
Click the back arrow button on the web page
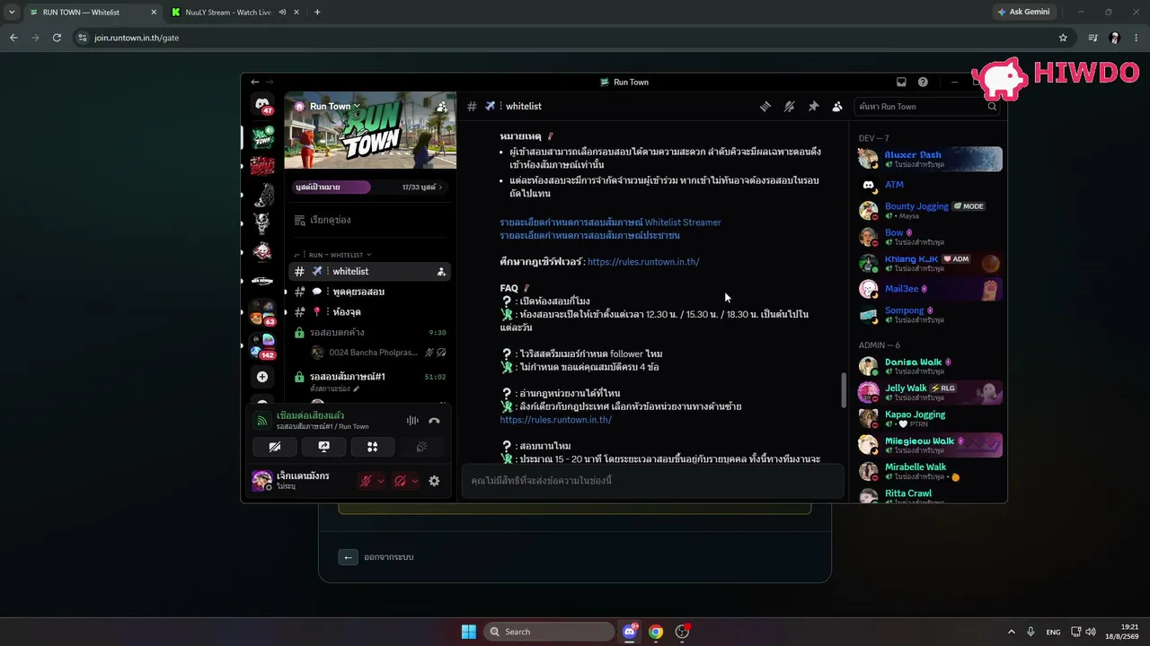(349, 557)
